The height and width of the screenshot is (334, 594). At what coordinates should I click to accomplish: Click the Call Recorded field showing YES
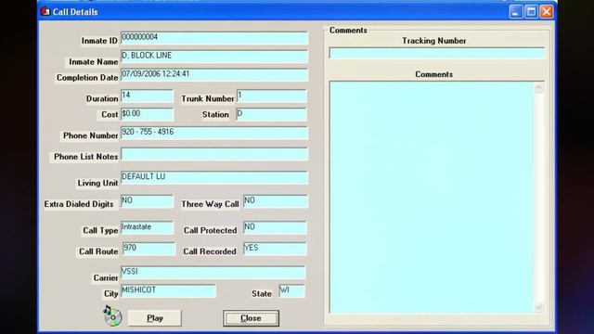(275, 249)
